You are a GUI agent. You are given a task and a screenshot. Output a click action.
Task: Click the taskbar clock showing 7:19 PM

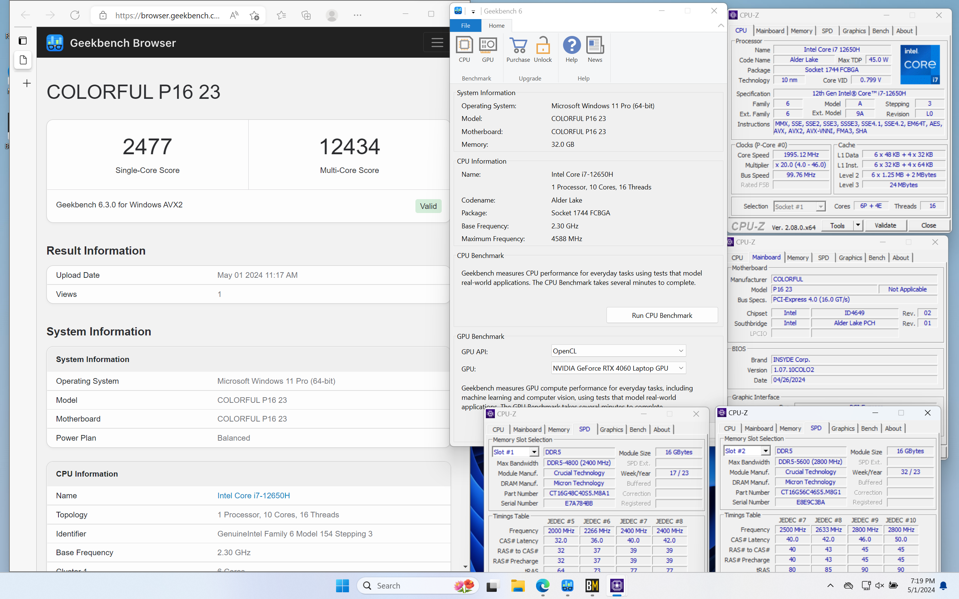click(x=921, y=585)
